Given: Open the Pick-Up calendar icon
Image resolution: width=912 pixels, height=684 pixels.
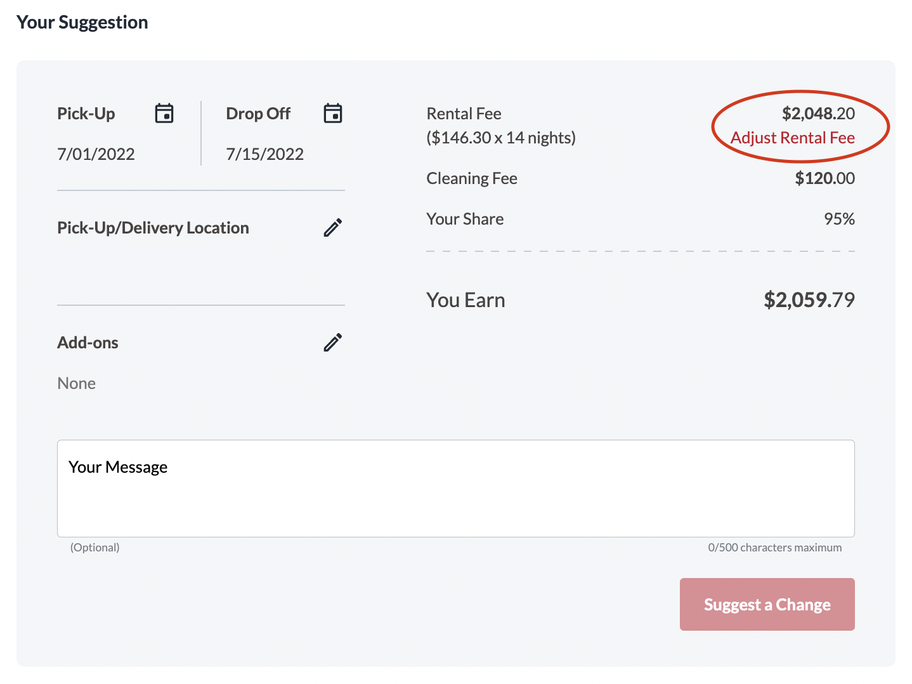Looking at the screenshot, I should 164,114.
